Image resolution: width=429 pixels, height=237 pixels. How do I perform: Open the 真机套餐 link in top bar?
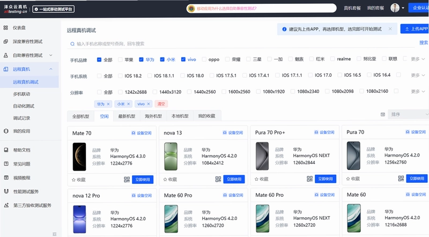point(352,8)
